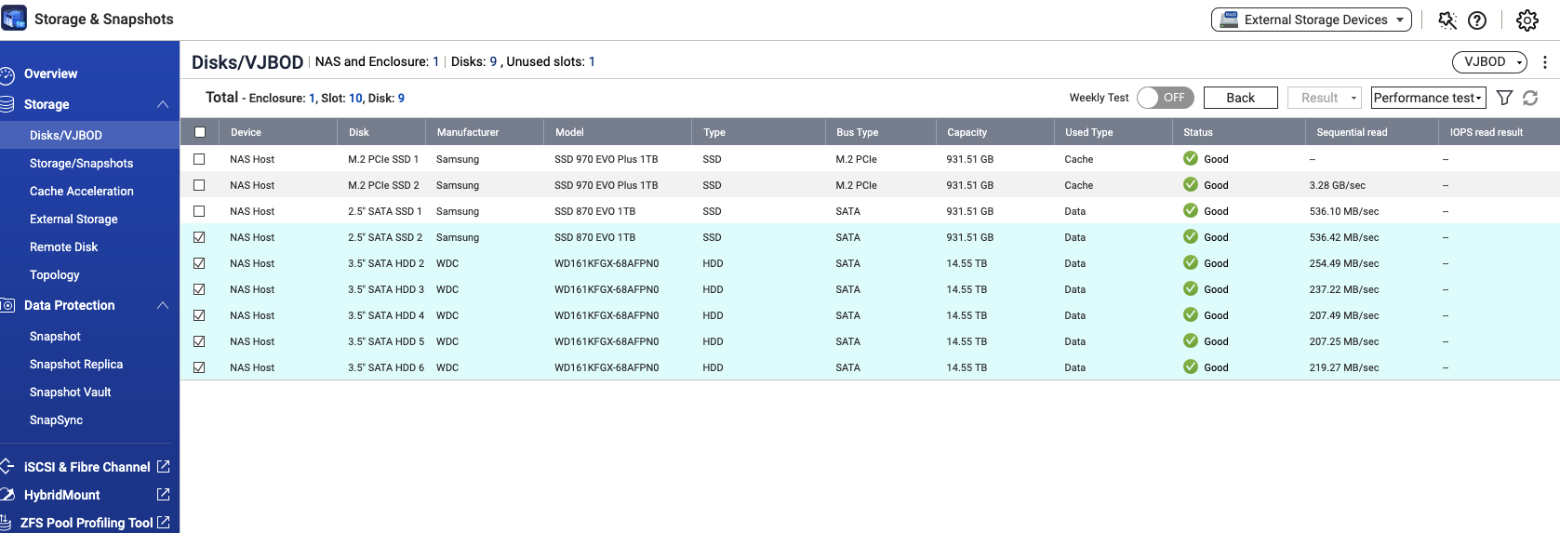Check the M.2 PCIe SSD 1 row checkbox
This screenshot has width=1560, height=533.
[199, 159]
